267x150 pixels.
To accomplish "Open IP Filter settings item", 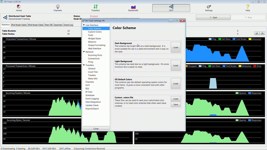I will click(89, 92).
